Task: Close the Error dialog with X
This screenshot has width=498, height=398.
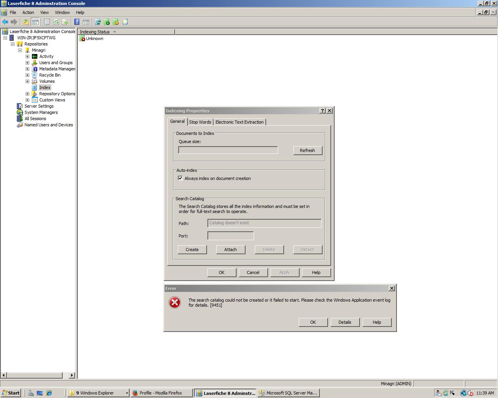Action: 392,288
